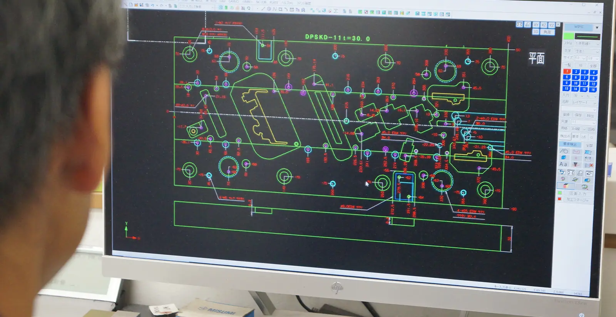Click the New file icon in top toolbar
Screen dimensions: 616x317
(131, 5)
